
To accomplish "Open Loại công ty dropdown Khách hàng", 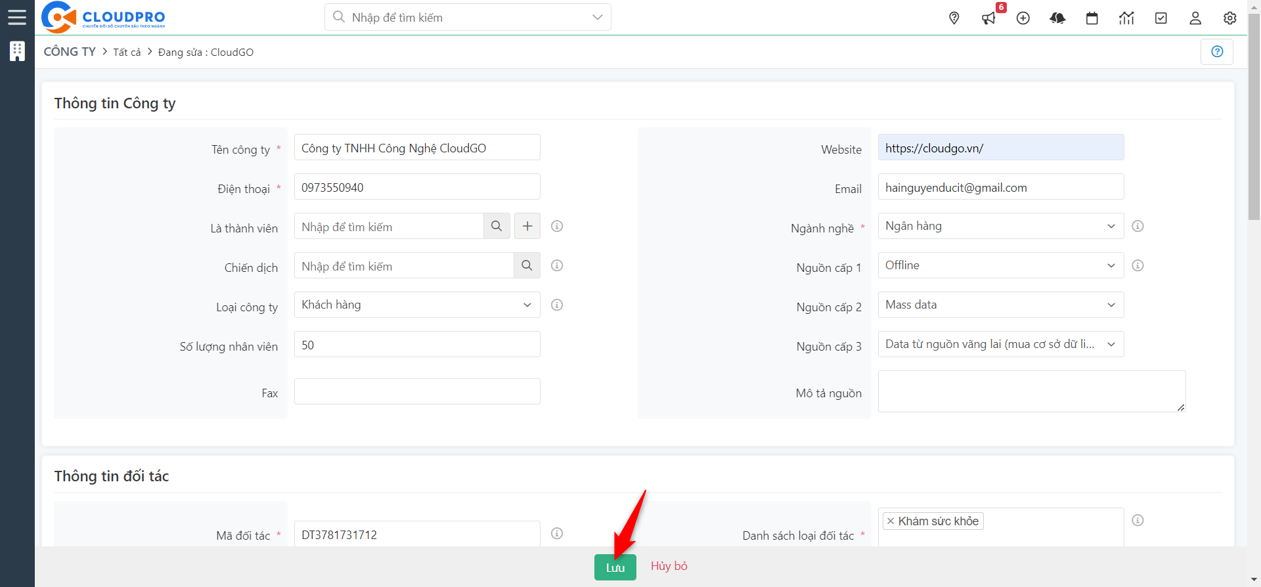I will tap(417, 305).
